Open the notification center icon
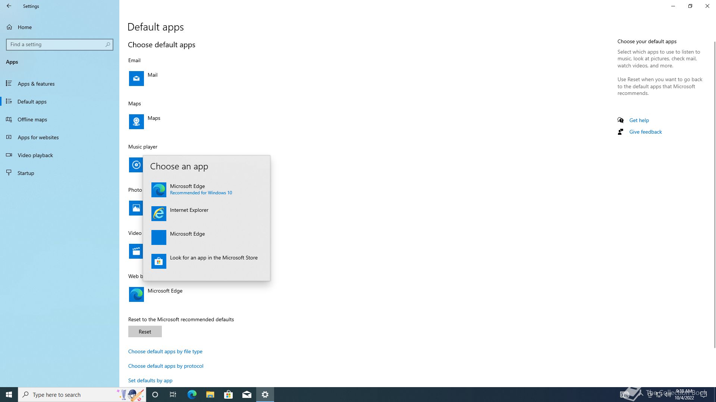Image resolution: width=716 pixels, height=402 pixels. point(704,395)
